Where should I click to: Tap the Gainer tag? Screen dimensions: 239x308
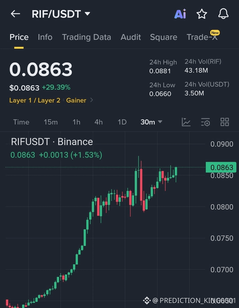pyautogui.click(x=76, y=100)
